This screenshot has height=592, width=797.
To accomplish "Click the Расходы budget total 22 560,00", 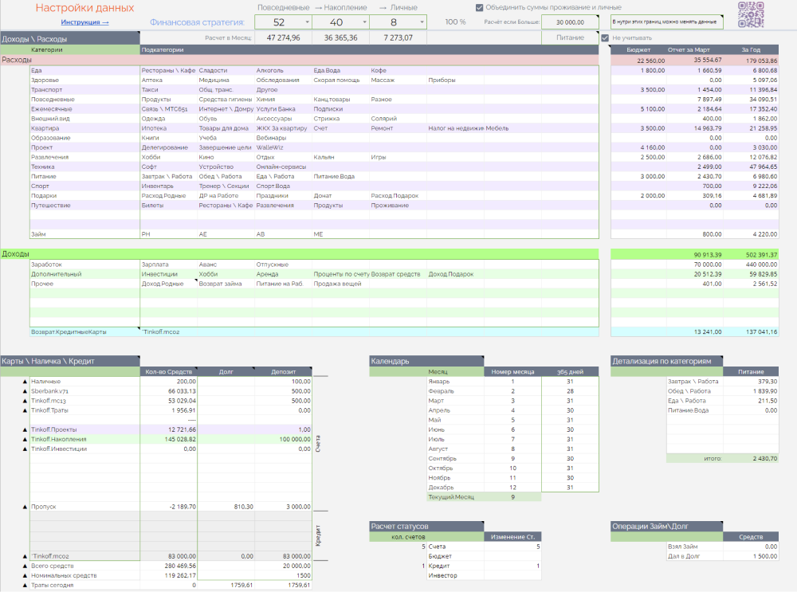I will pos(638,61).
